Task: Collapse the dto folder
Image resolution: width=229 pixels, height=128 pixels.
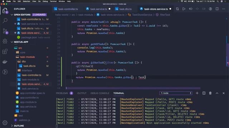Action: pos(24,62)
